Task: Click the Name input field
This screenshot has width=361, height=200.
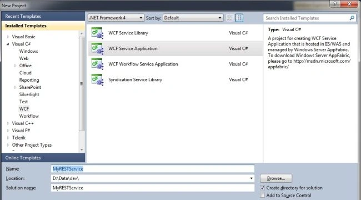Action: (x=152, y=169)
